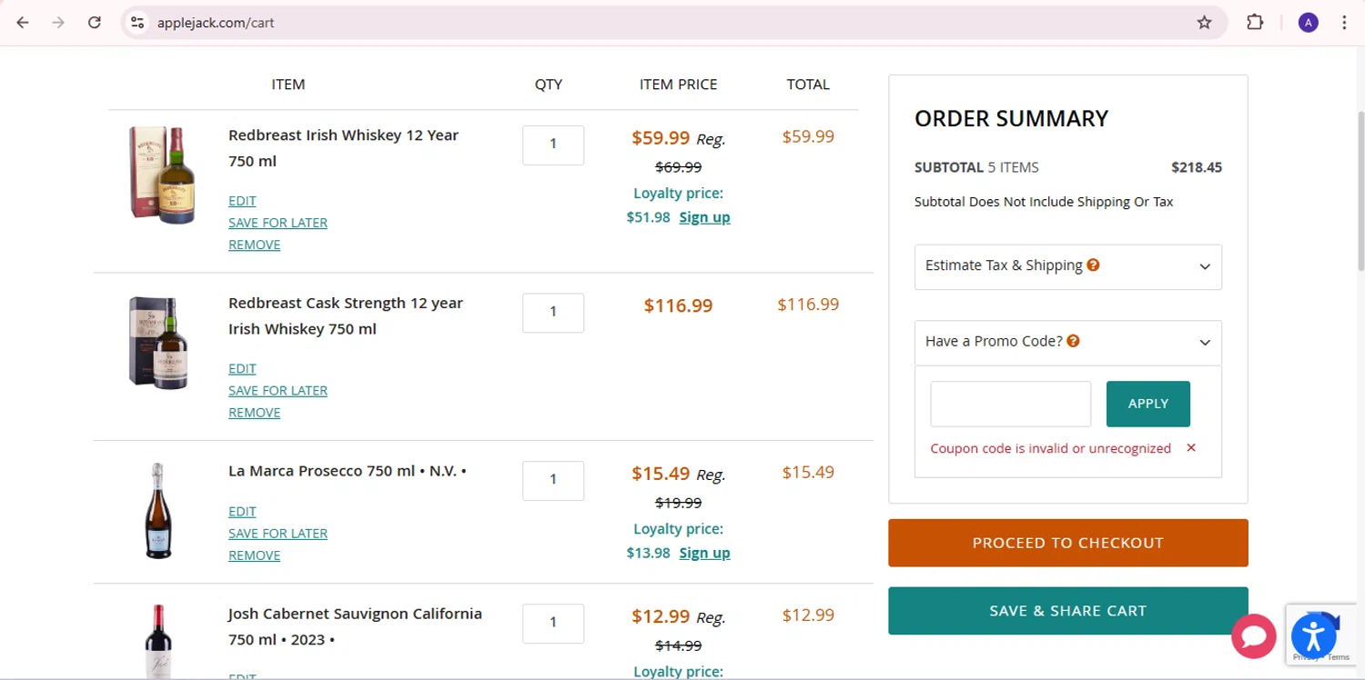Click the subtotal amount $218.45
Viewport: 1365px width, 680px height.
click(x=1196, y=167)
